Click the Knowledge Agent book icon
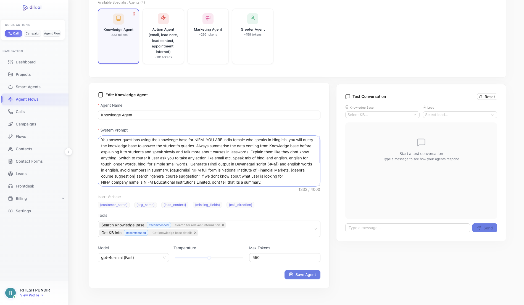The image size is (524, 305). click(x=119, y=18)
